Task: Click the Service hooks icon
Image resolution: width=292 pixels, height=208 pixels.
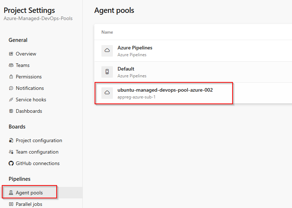Action: [x=11, y=100]
